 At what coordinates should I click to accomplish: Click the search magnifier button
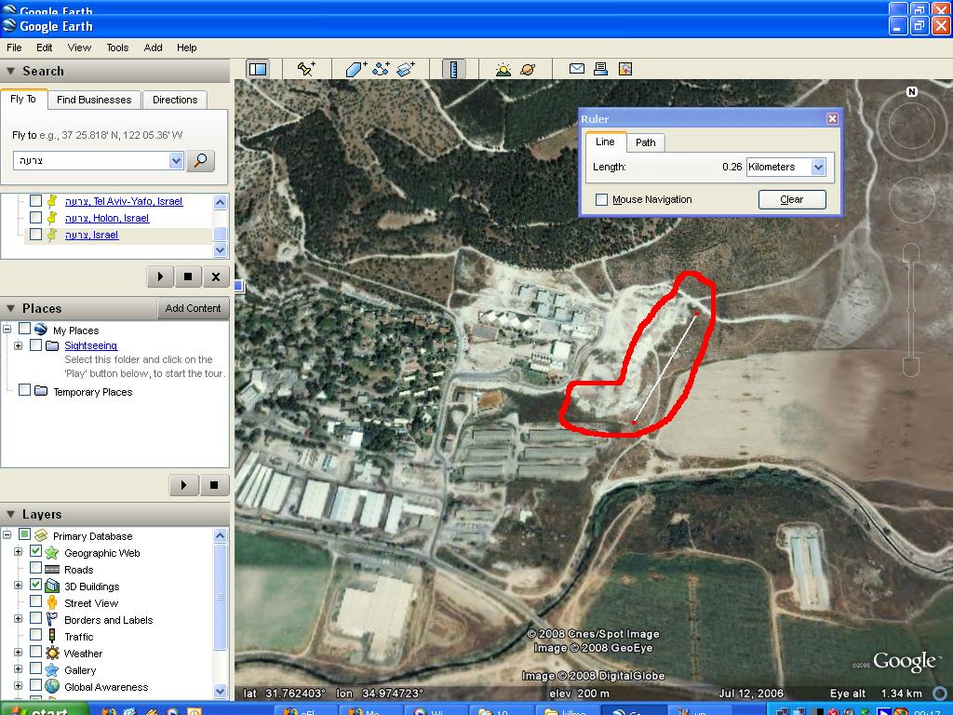[200, 160]
